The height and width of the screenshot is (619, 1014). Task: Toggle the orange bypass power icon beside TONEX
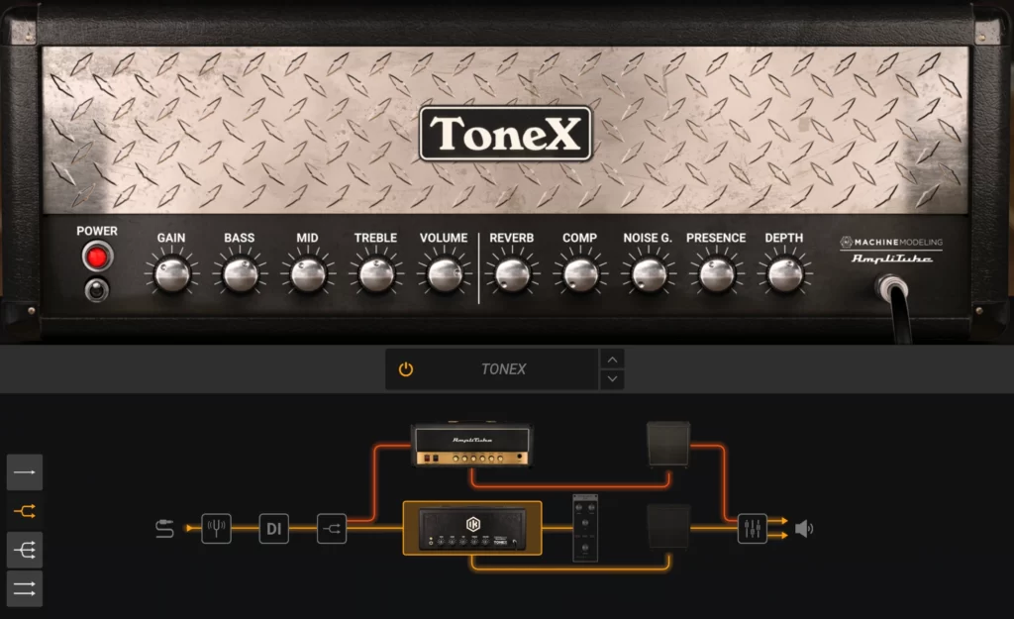[405, 369]
